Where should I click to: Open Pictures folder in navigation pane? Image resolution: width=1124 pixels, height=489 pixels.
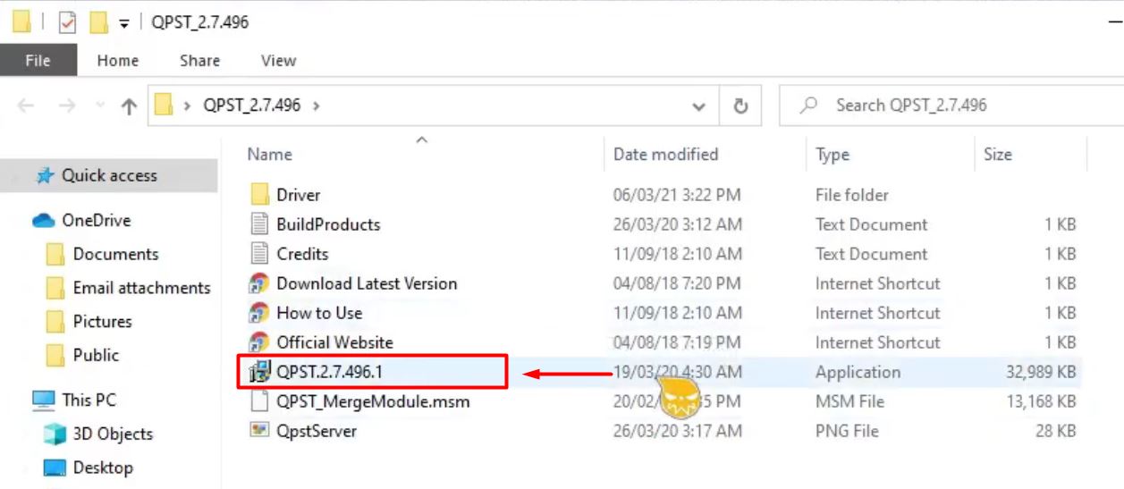(102, 321)
